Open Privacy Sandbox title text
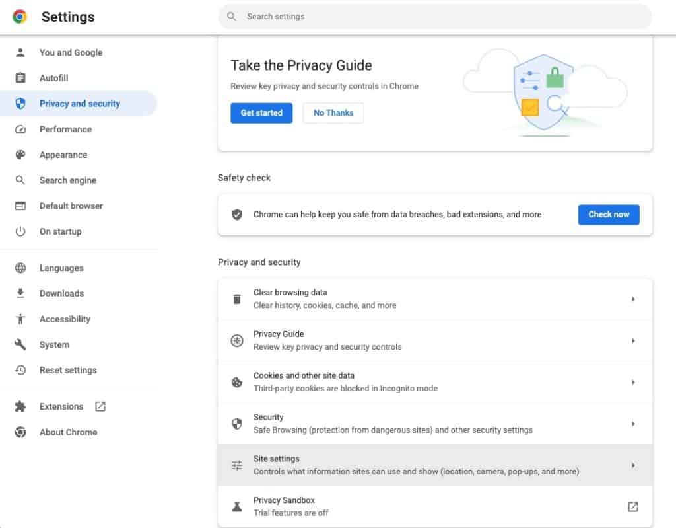676x528 pixels. [284, 500]
